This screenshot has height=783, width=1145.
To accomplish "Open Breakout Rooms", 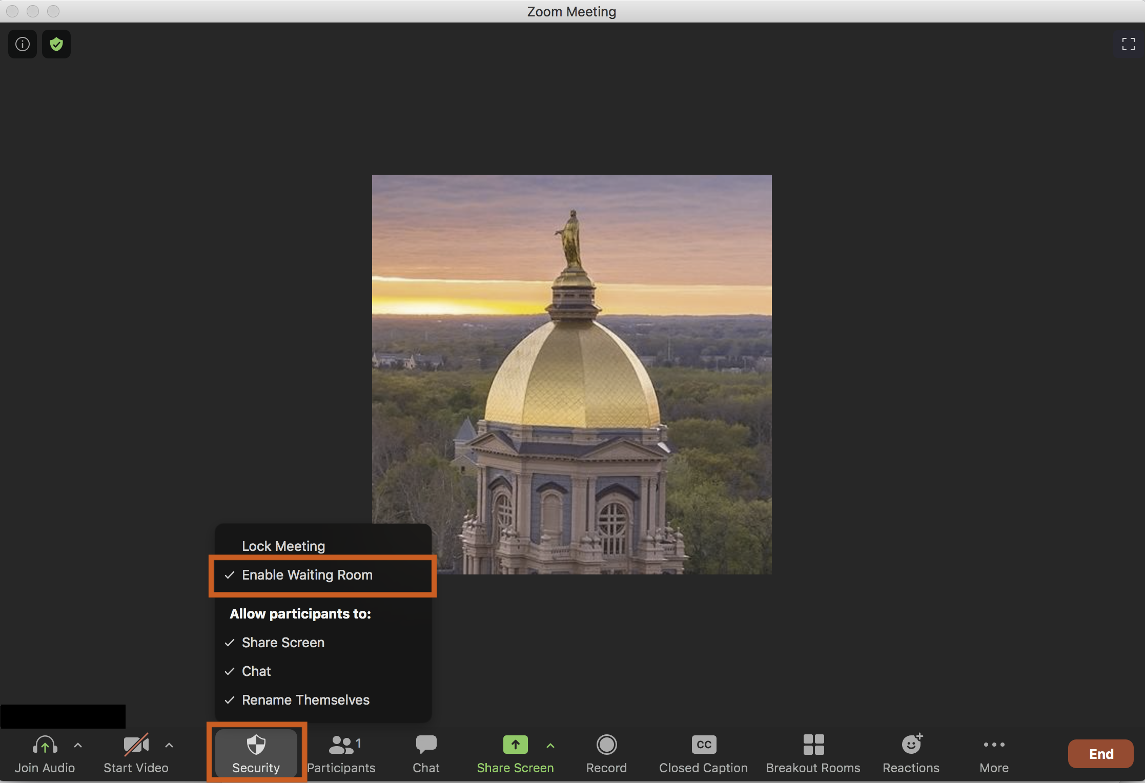I will coord(813,753).
